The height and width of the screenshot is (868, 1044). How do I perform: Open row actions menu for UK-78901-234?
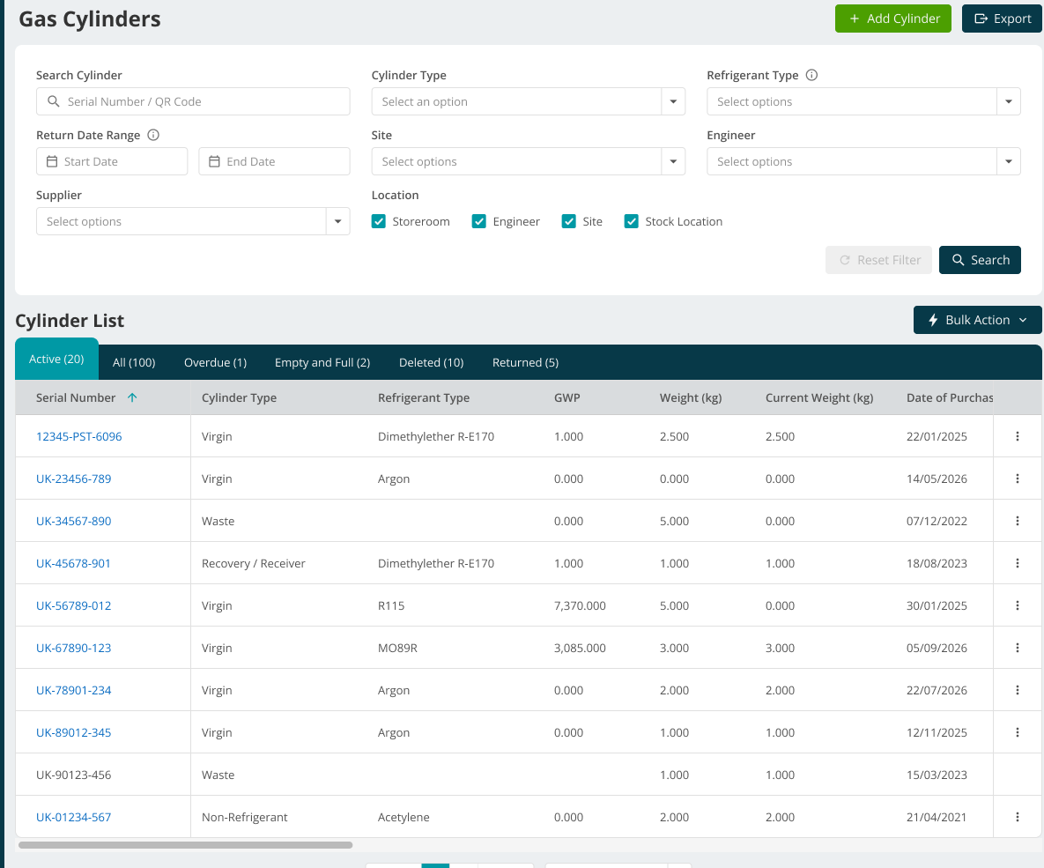click(x=1018, y=690)
